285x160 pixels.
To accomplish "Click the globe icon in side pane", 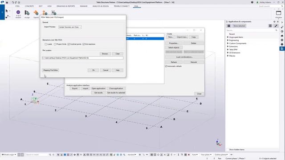I will (282, 32).
